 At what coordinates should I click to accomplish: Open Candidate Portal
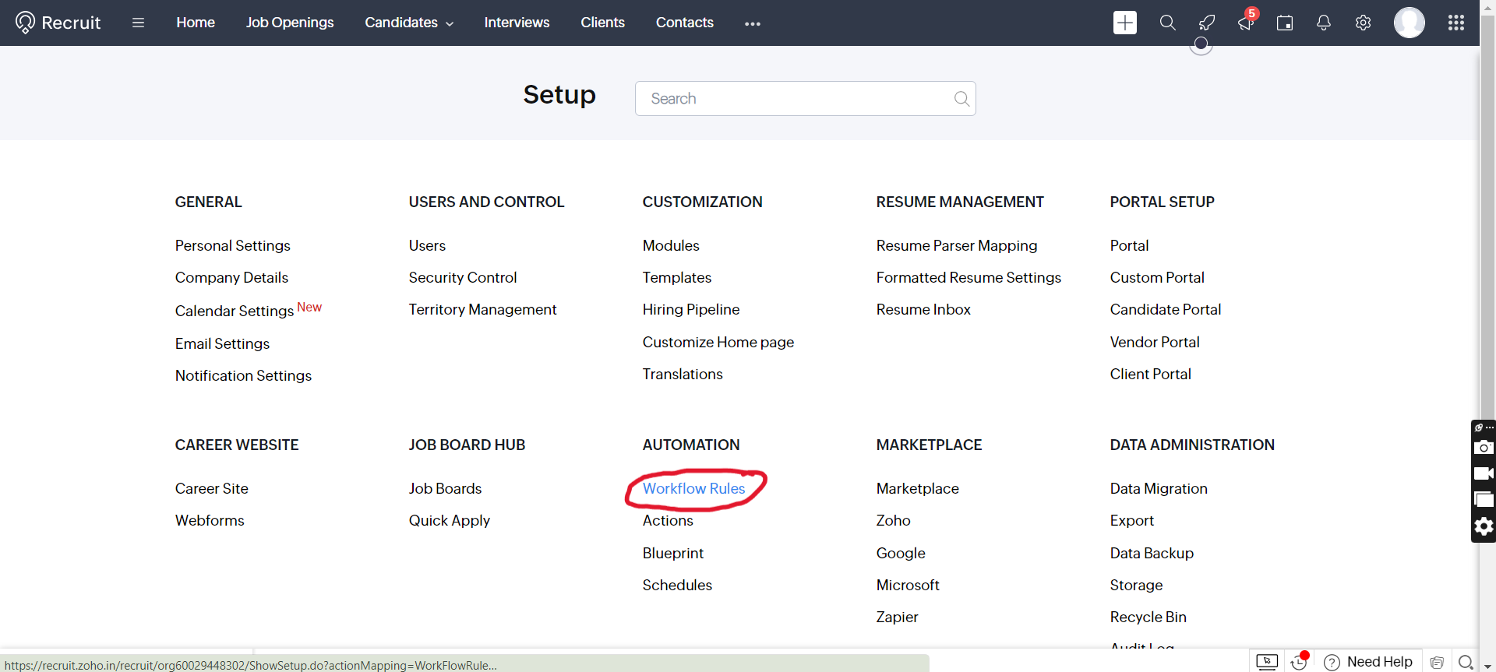[1166, 309]
